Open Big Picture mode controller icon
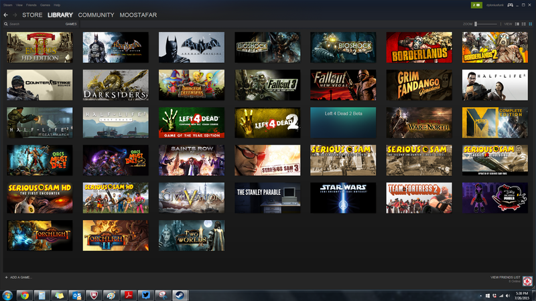 [x=510, y=5]
